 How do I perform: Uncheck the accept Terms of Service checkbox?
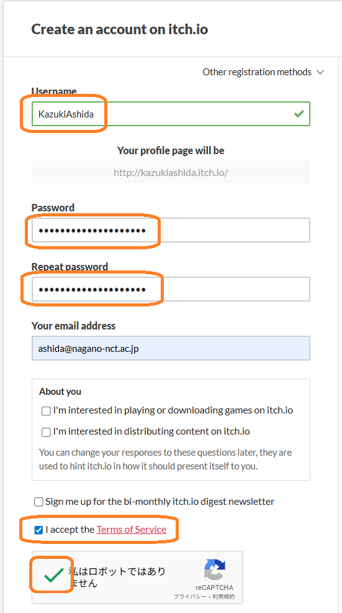coord(38,530)
